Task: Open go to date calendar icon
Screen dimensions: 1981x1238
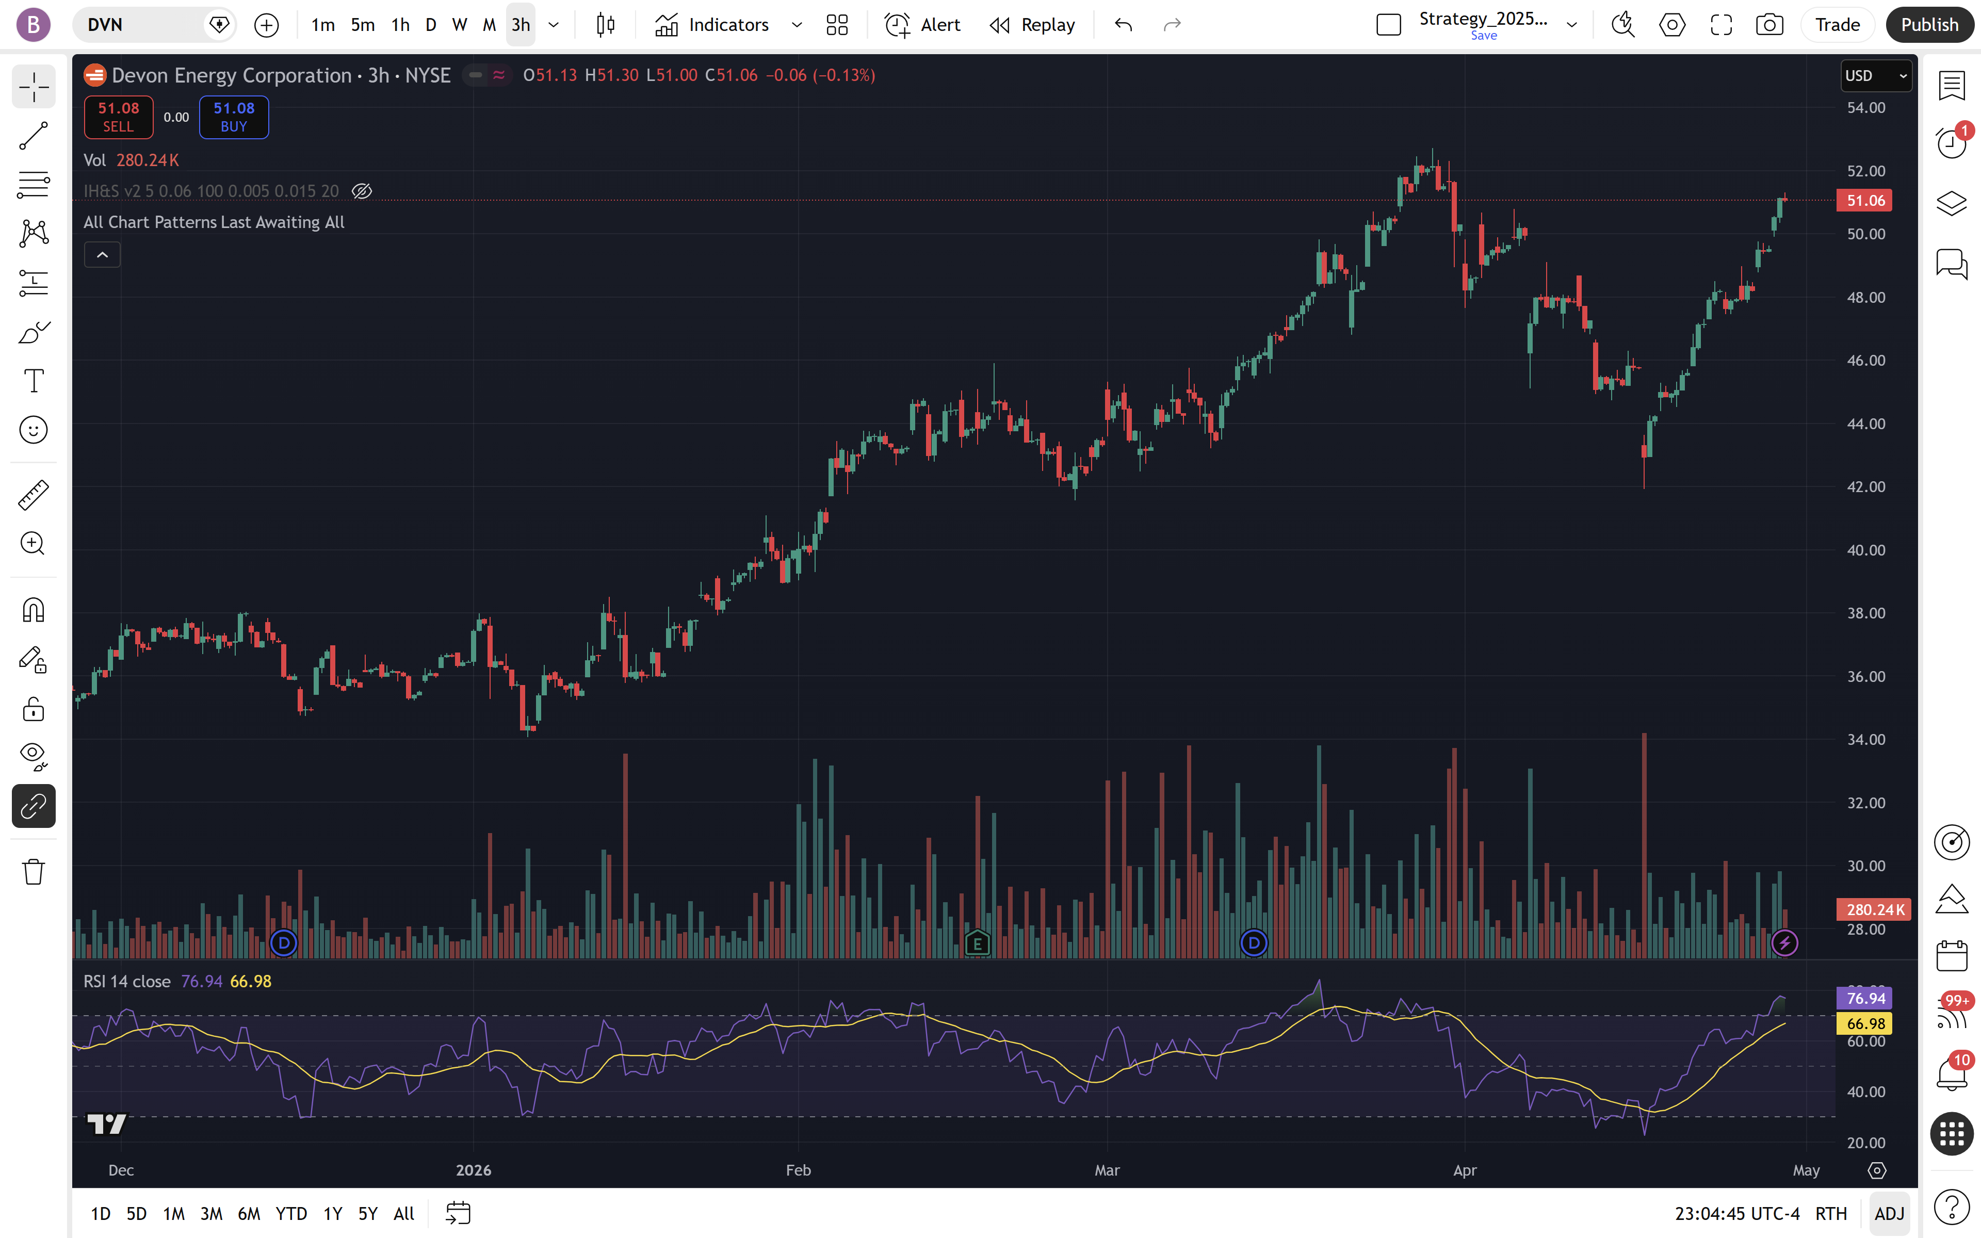Action: [459, 1213]
